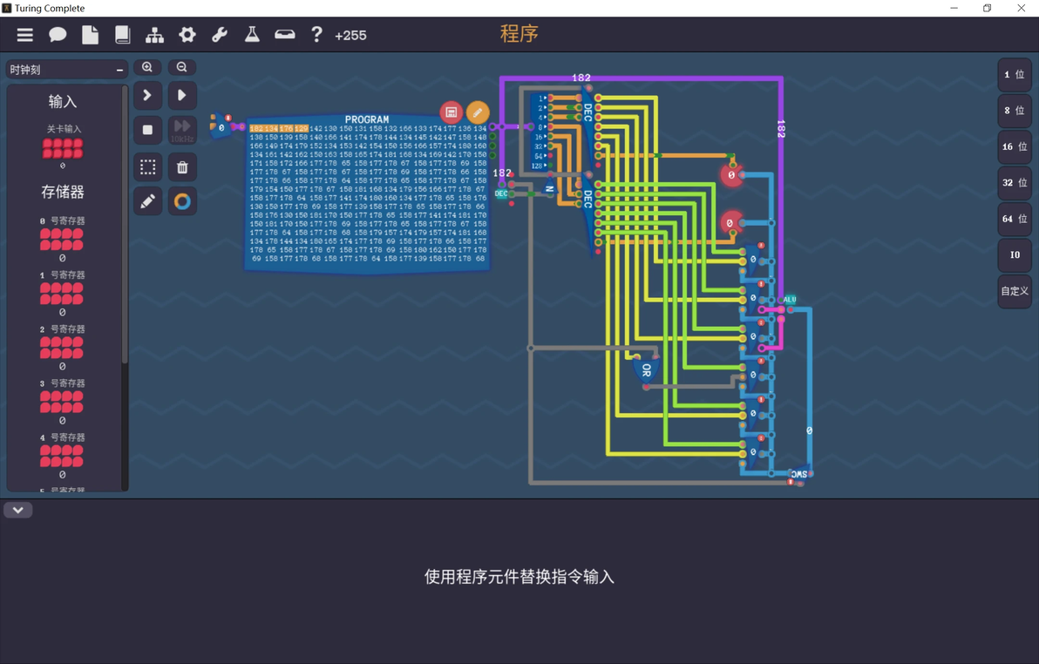Select the 8 位 component category
The height and width of the screenshot is (664, 1039).
[1015, 111]
